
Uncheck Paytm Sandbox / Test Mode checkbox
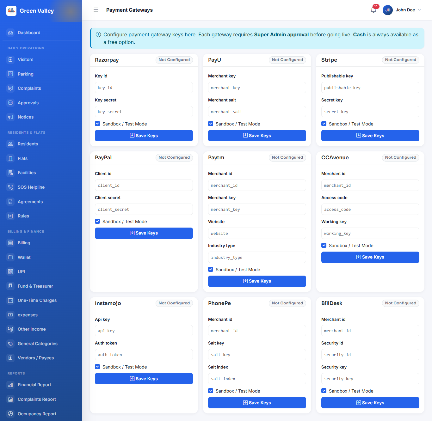[x=211, y=270]
